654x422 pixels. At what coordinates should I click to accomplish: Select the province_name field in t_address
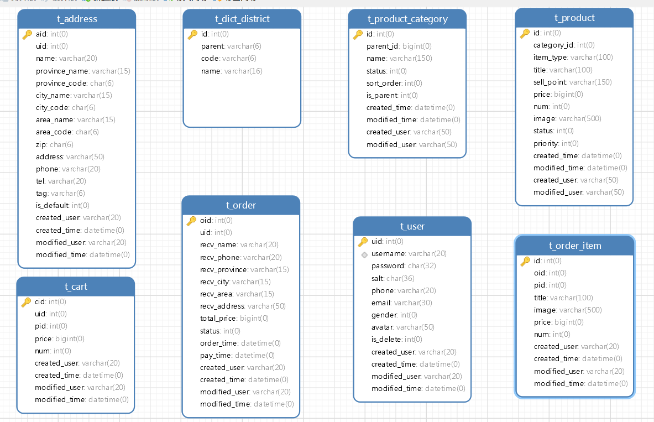click(83, 71)
